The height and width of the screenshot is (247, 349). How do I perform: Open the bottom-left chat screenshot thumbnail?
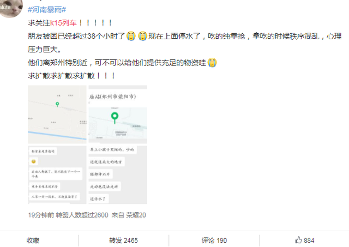57,174
